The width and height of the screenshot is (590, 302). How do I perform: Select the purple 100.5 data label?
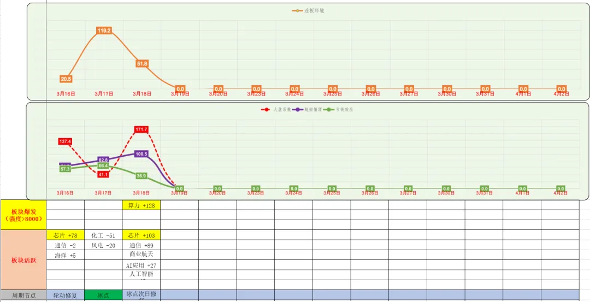pyautogui.click(x=141, y=154)
